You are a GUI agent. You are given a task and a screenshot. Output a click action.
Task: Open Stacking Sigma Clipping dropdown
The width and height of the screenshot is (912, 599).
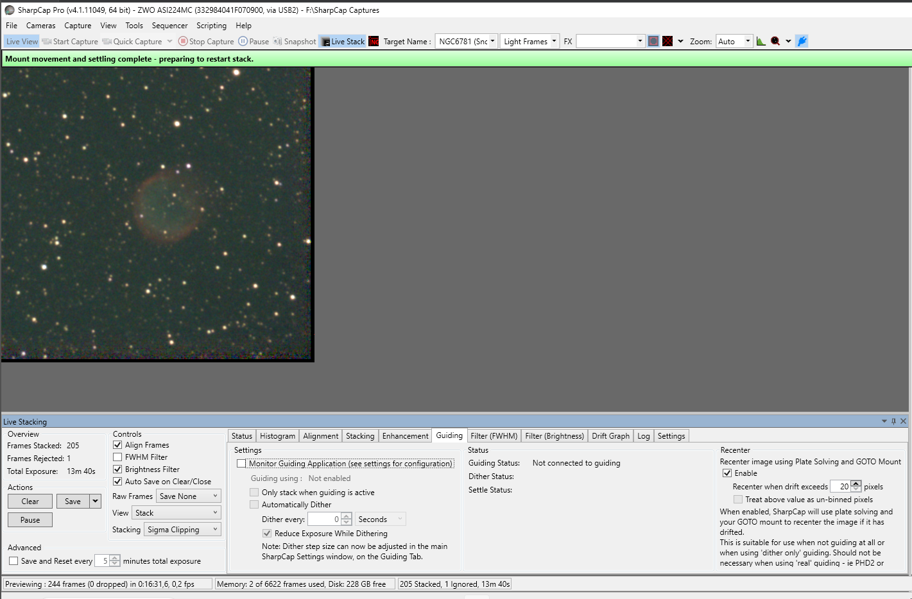tap(182, 529)
